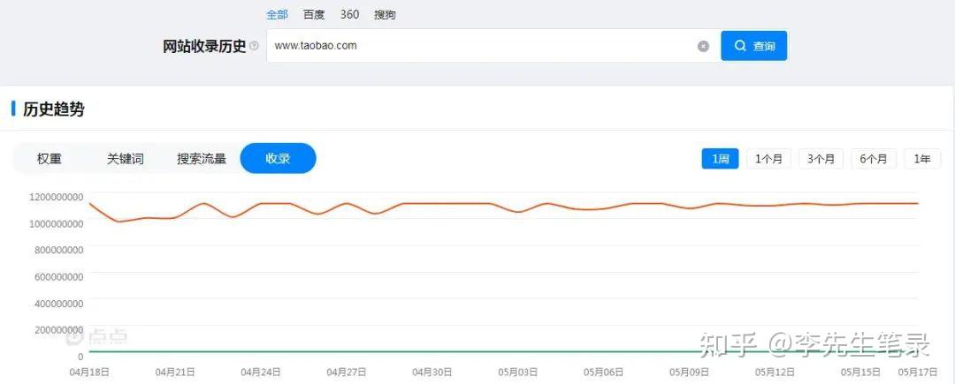This screenshot has height=384, width=955.
Task: Pick the 6个月 range option
Action: (x=874, y=159)
